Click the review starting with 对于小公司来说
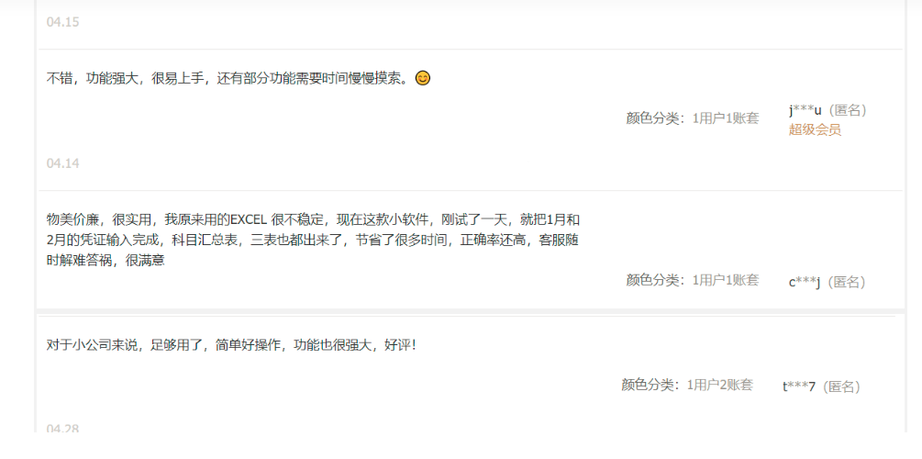This screenshot has height=459, width=922. 231,345
